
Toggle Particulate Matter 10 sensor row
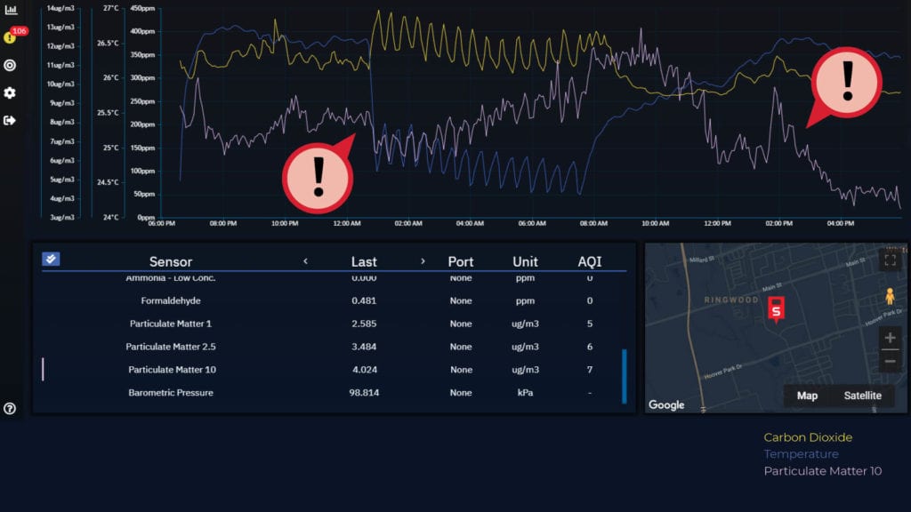click(172, 370)
